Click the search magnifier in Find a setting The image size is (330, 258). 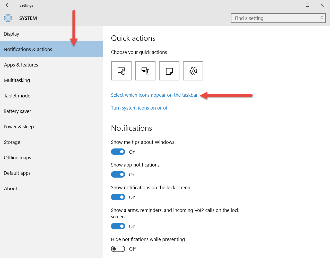[321, 18]
